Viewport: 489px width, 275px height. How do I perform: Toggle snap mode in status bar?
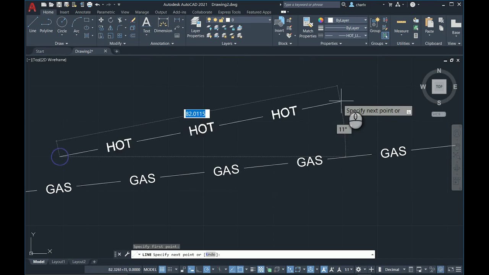tap(169, 269)
